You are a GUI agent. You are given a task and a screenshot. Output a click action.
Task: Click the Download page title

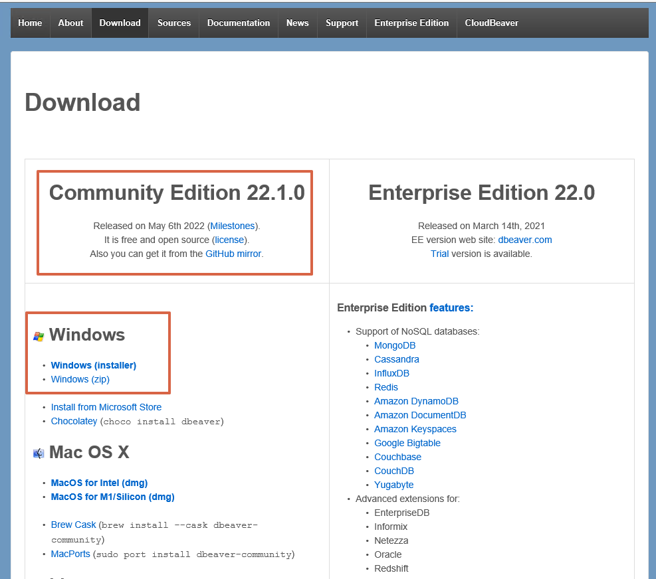click(82, 102)
